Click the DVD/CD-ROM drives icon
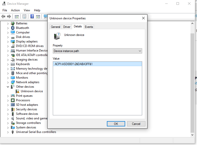Viewport: 197px width, 145px height. point(13,46)
